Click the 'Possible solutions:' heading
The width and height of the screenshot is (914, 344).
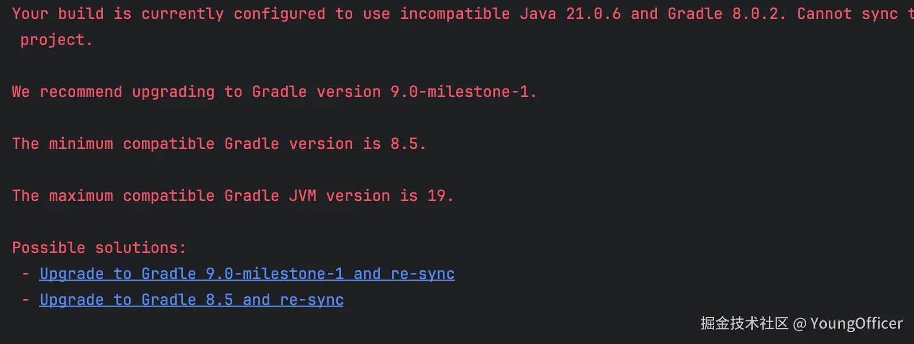[x=99, y=248]
